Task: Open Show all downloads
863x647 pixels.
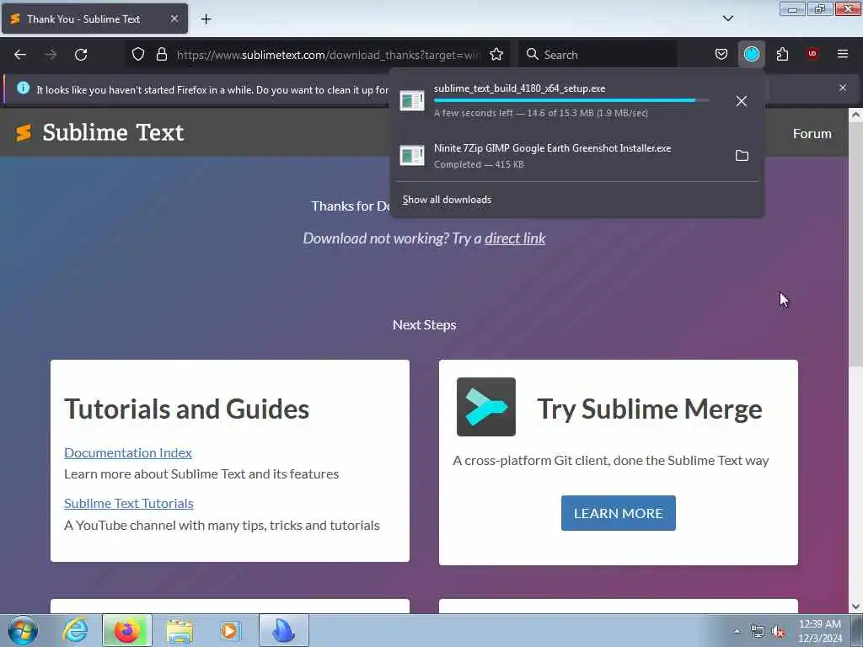Action: point(447,200)
